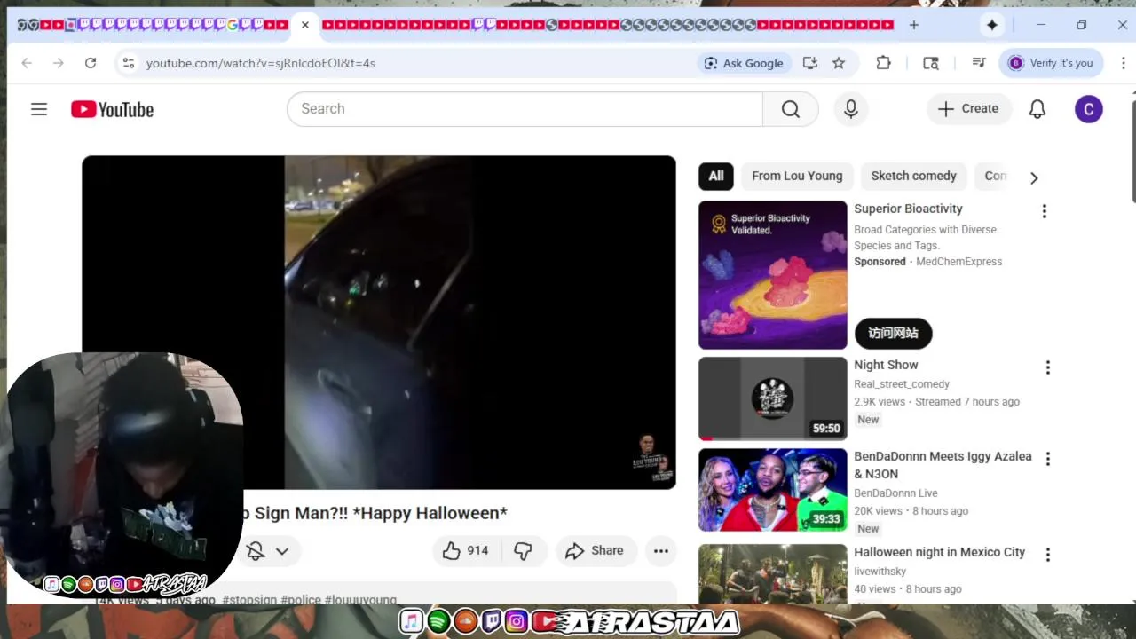Click the Share button
This screenshot has height=639, width=1136.
596,551
